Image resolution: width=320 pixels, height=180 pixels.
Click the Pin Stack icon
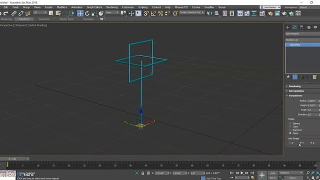click(x=288, y=77)
